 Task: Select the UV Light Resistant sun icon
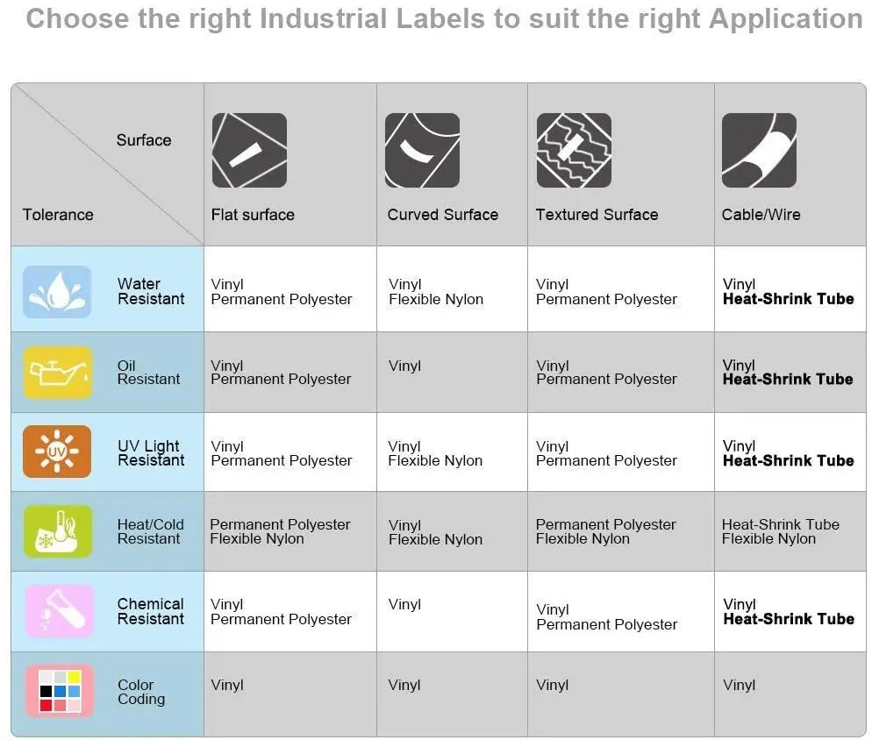58,452
